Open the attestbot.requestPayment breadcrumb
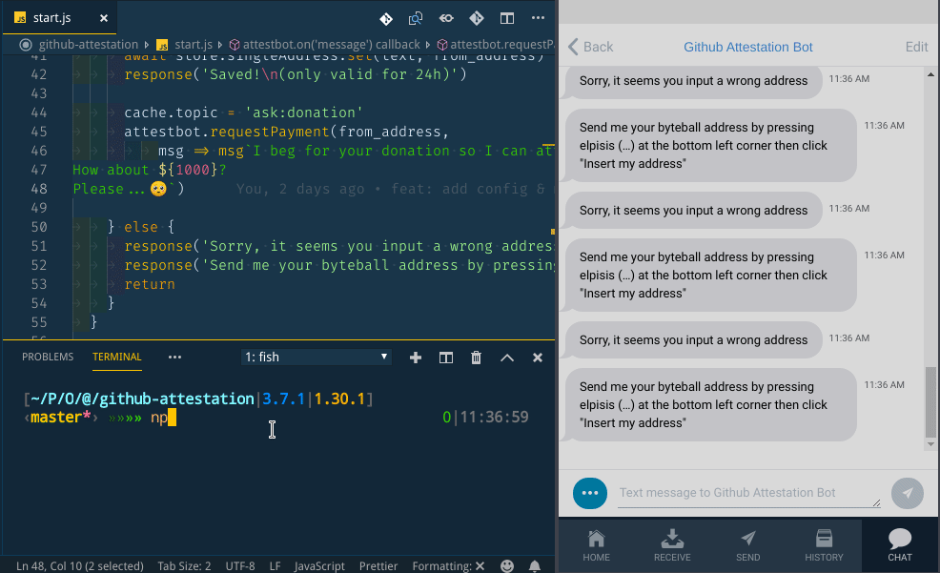The height and width of the screenshot is (573, 940). point(495,45)
